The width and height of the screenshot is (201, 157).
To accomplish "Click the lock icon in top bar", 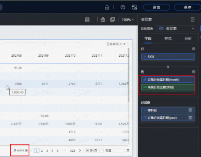I will click(x=107, y=7).
